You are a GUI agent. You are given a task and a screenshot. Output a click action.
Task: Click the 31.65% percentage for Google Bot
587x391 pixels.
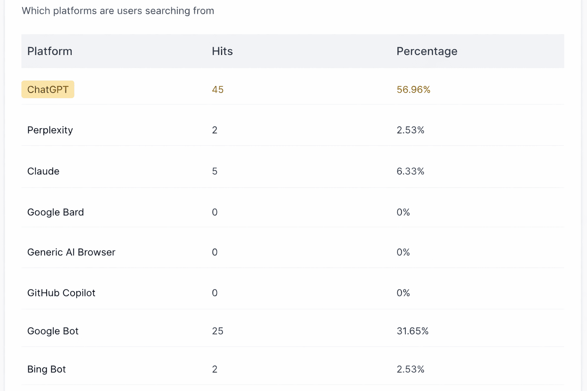coord(412,331)
